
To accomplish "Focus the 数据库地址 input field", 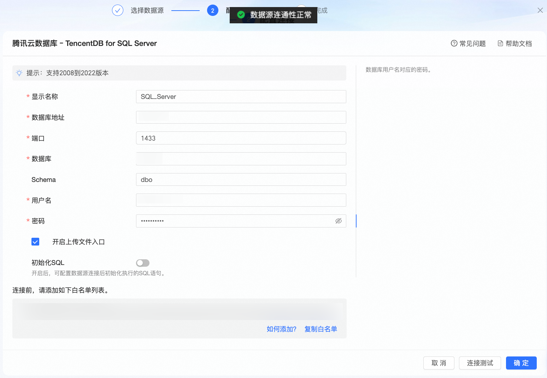I will tap(241, 117).
